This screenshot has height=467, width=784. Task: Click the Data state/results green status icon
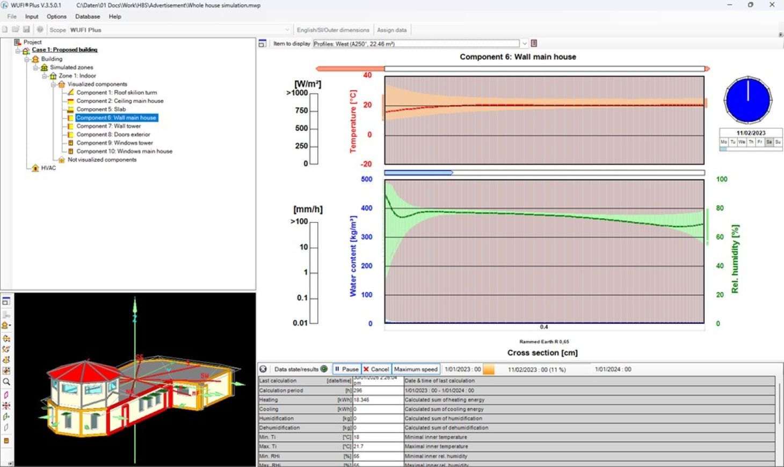tap(324, 369)
